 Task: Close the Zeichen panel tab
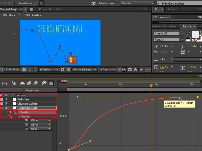click(x=195, y=26)
